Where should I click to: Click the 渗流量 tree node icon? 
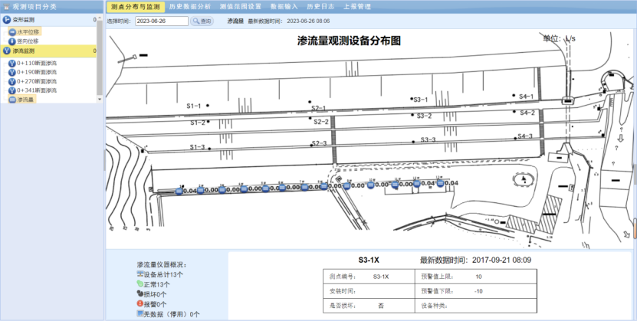point(11,100)
